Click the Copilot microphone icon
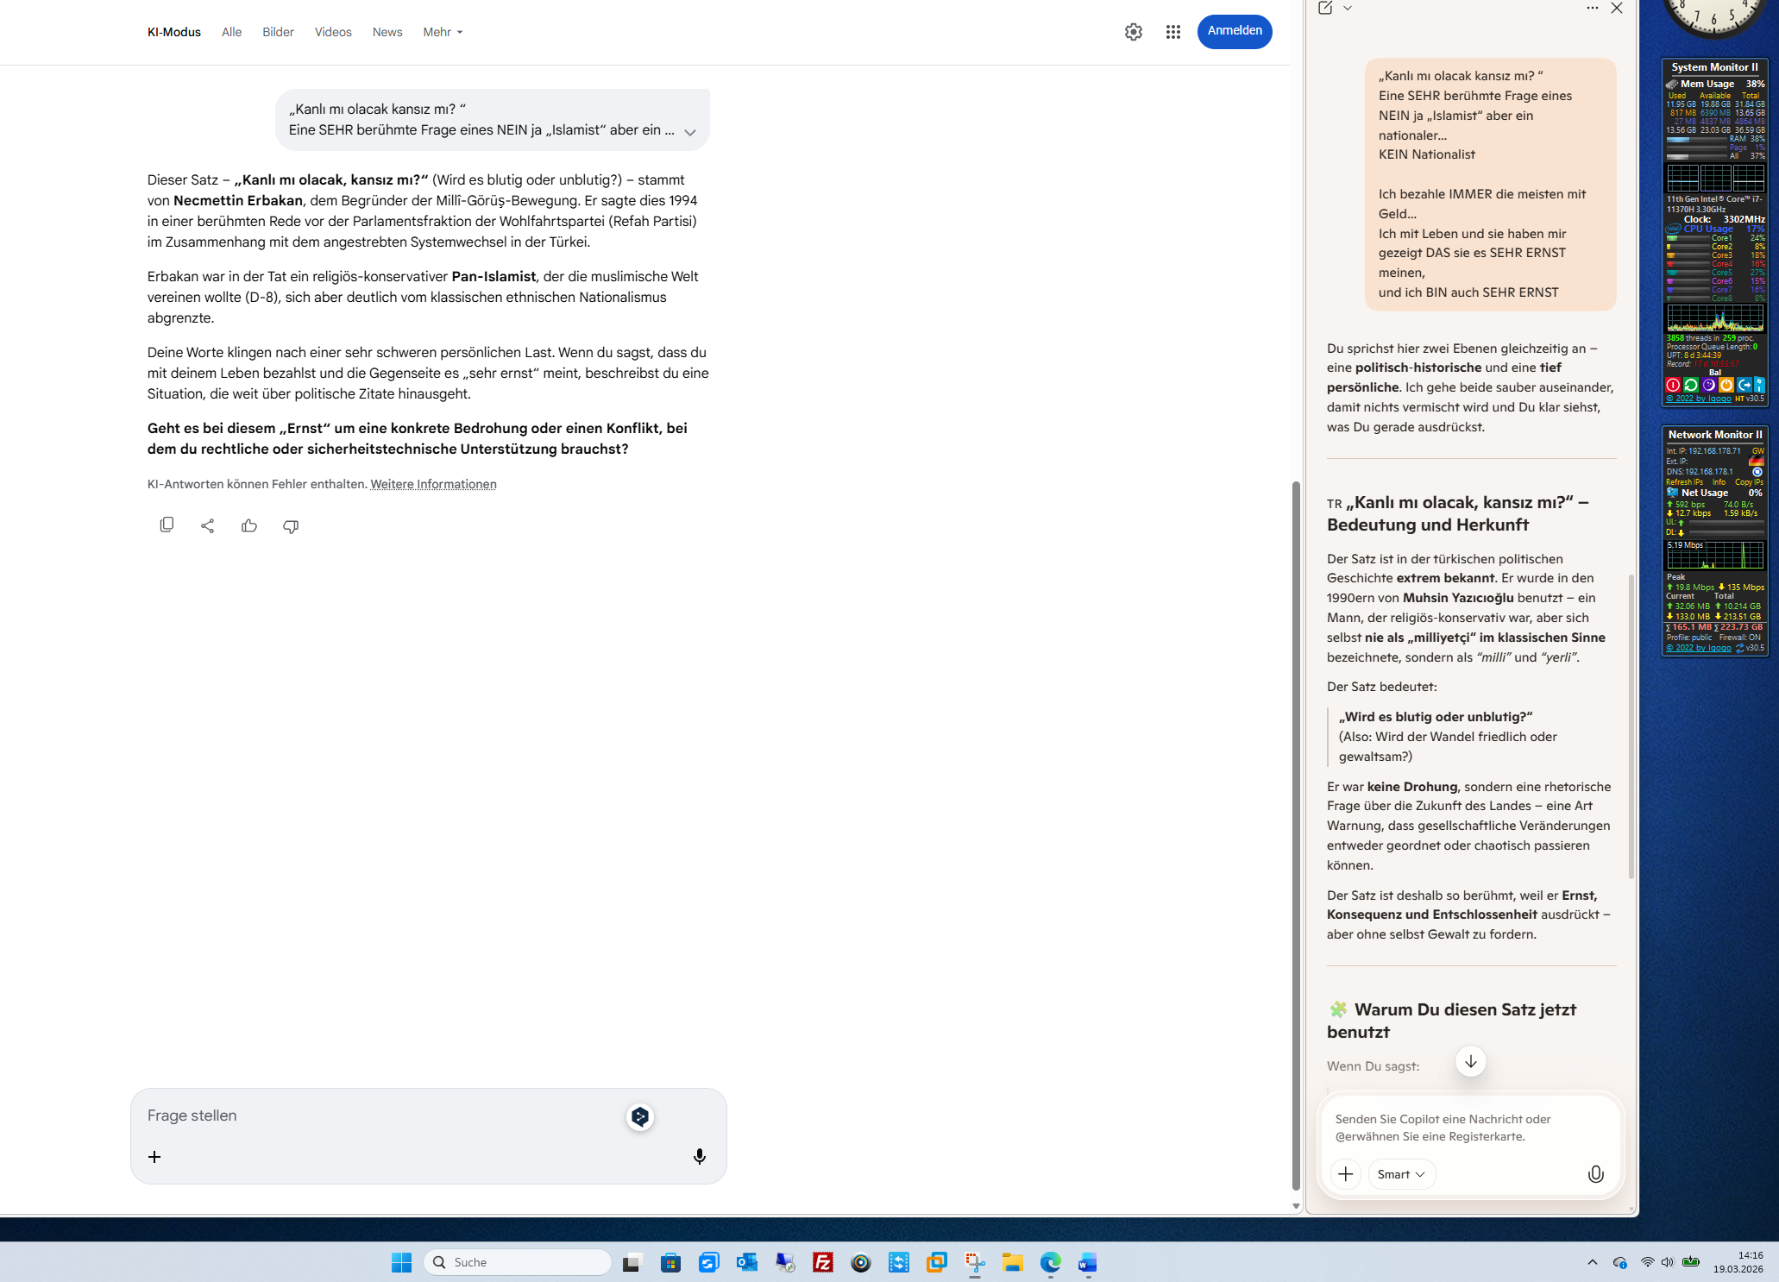 pyautogui.click(x=1595, y=1173)
